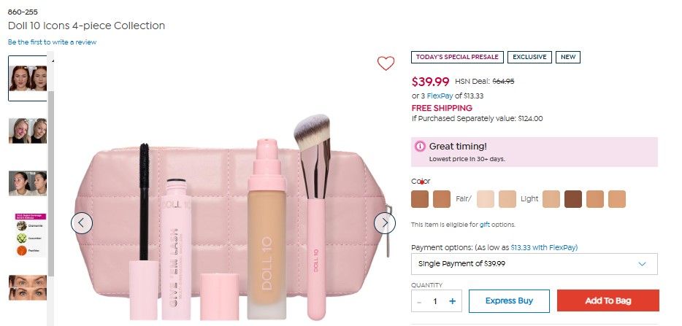This screenshot has width=682, height=326.
Task: Click the heart favorite icon
Action: tap(386, 63)
